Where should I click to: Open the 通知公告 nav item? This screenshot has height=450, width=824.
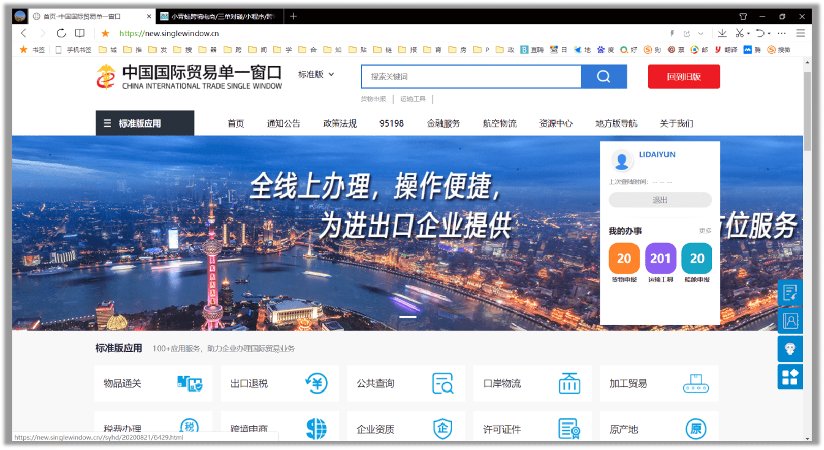click(x=284, y=123)
